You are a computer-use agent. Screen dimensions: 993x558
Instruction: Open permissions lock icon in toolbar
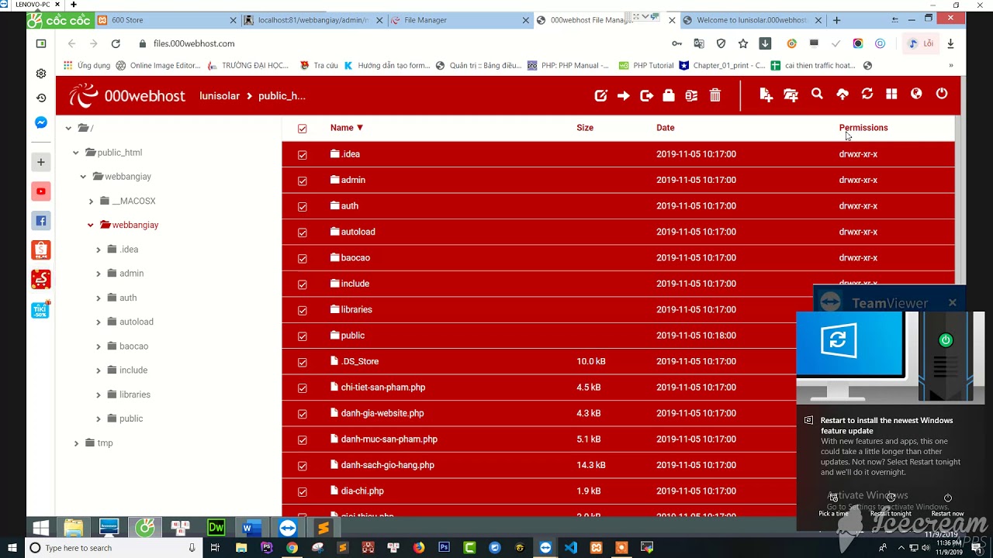tap(669, 95)
